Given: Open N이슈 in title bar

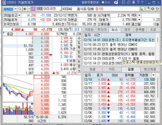Looking at the screenshot, I should (106, 2).
